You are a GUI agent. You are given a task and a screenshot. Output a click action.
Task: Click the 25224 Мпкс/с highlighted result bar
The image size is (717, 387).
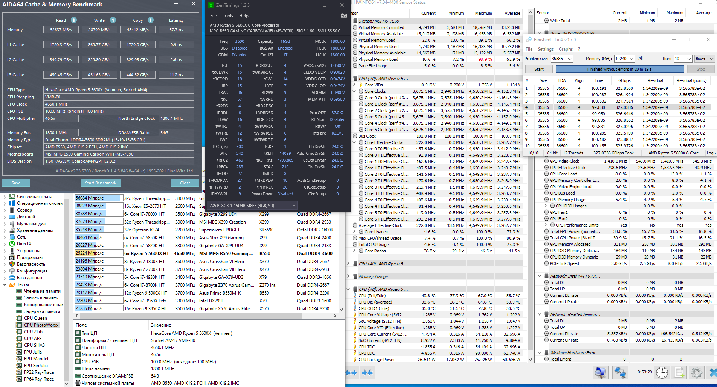pos(99,253)
